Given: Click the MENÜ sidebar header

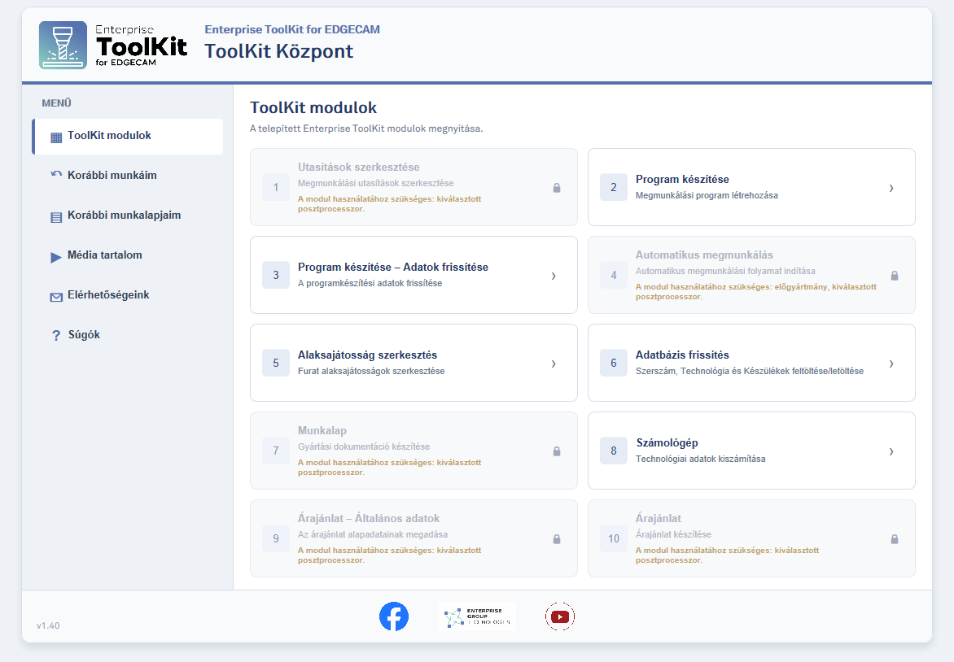Looking at the screenshot, I should [57, 103].
